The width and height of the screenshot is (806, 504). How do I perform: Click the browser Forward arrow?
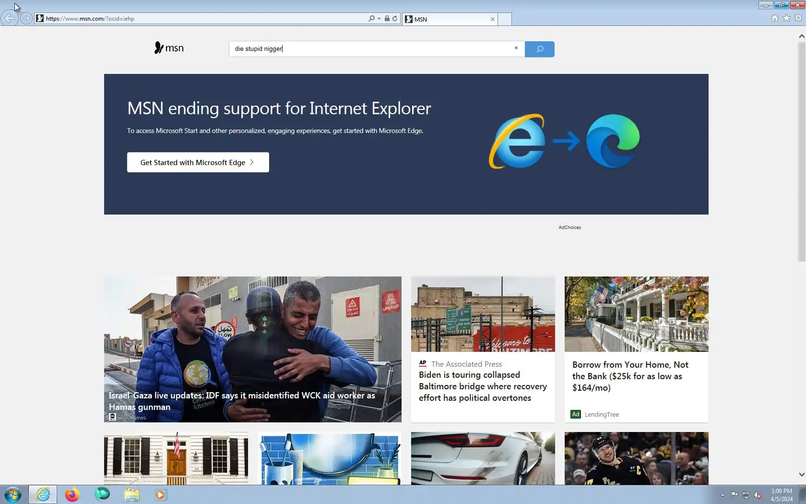click(26, 18)
